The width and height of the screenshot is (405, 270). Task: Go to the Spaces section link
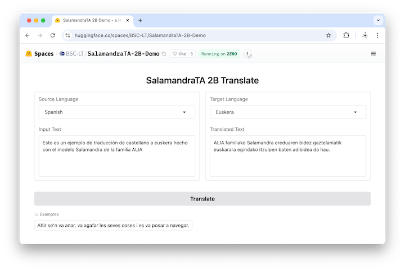(44, 53)
